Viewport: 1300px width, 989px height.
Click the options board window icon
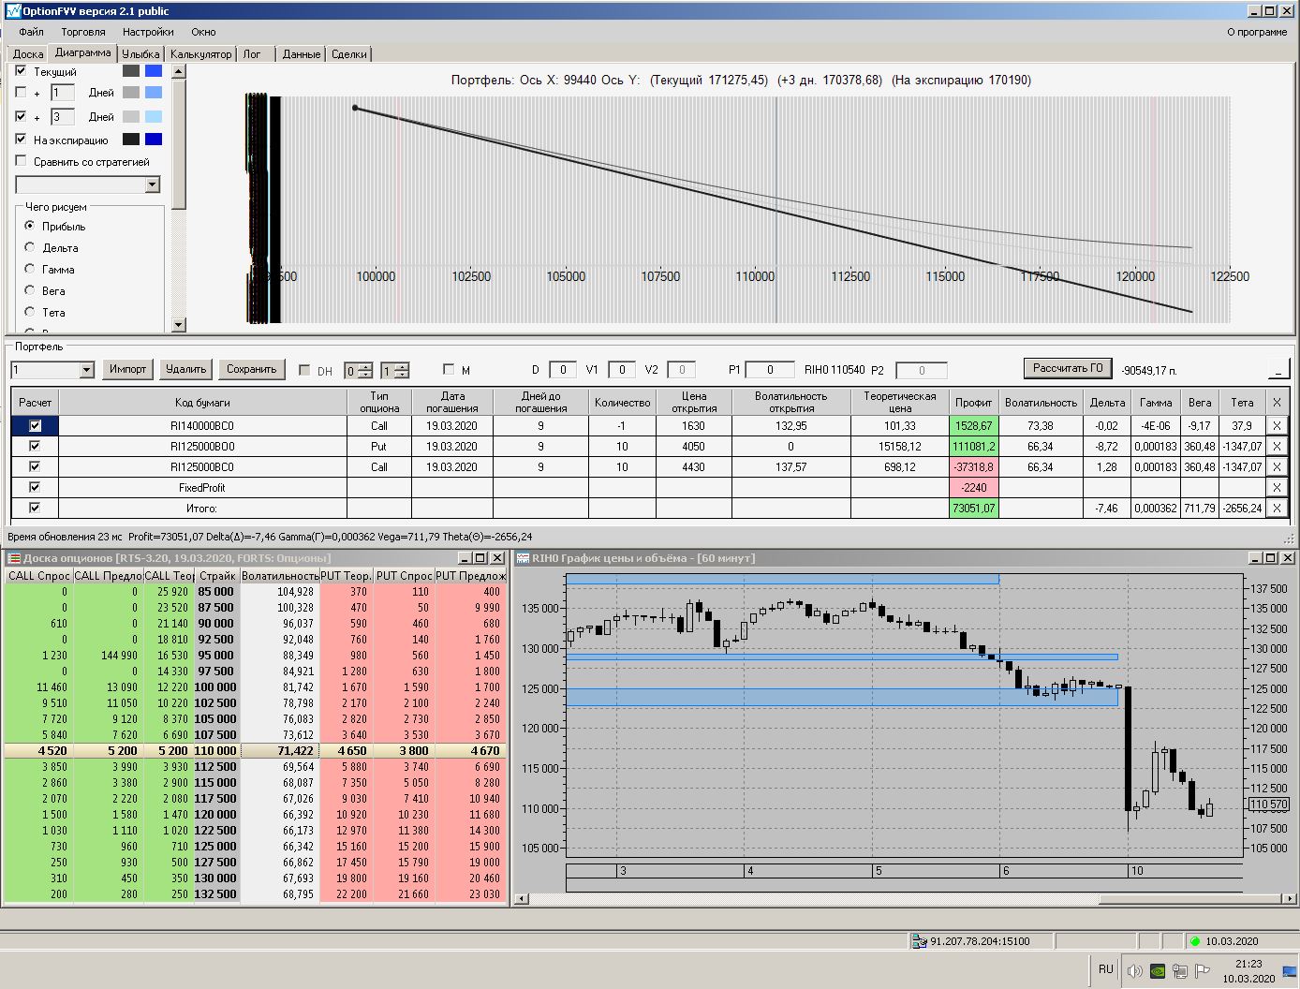(14, 558)
